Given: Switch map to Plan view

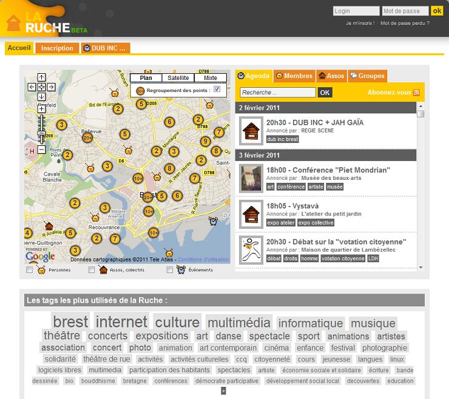Looking at the screenshot, I should pyautogui.click(x=146, y=77).
